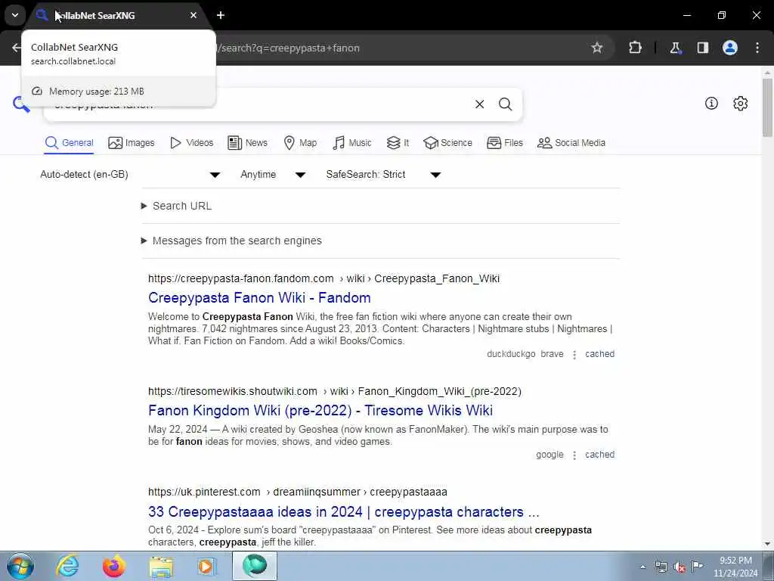Open the IT category tab
The width and height of the screenshot is (774, 581).
pos(398,143)
